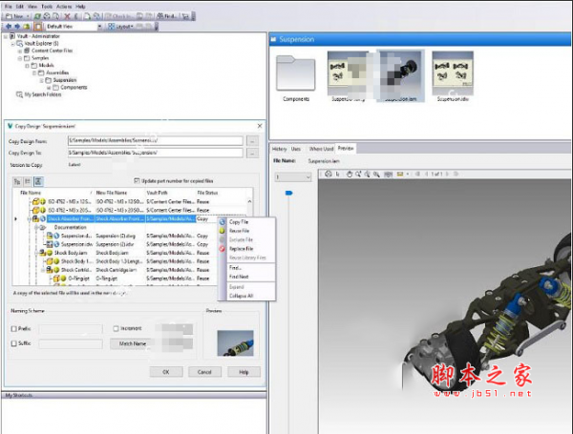Open the New item toolbar button

(17, 16)
